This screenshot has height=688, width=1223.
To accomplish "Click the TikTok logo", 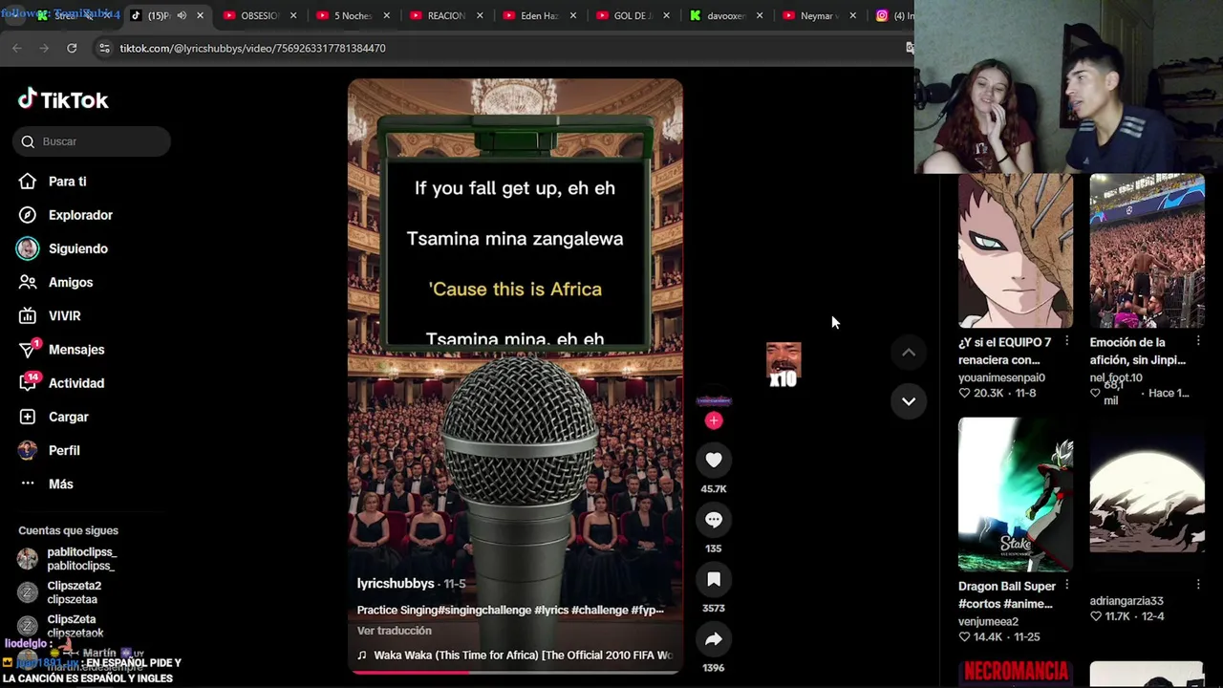I will [x=63, y=99].
